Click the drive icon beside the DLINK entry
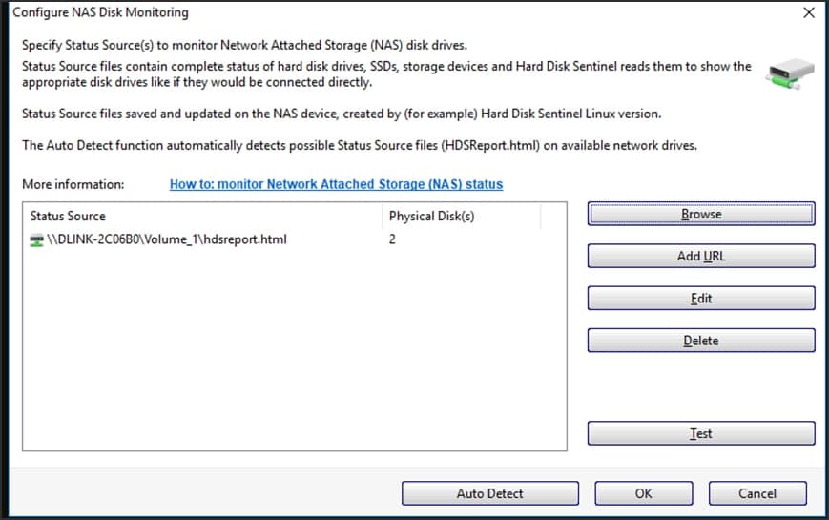829x520 pixels. (37, 239)
